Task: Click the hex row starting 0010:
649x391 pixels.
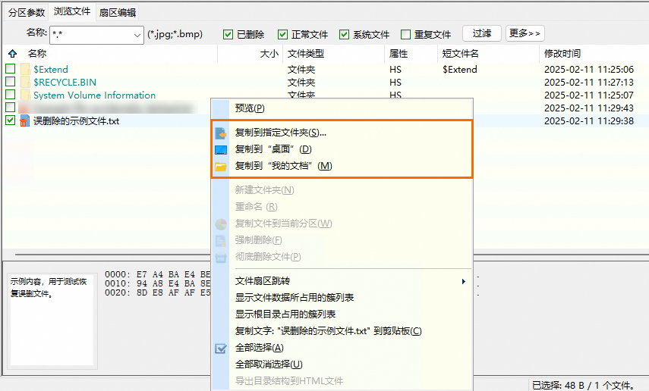Action: click(x=157, y=283)
